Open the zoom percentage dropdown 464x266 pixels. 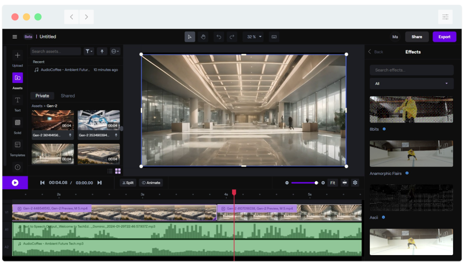[253, 37]
